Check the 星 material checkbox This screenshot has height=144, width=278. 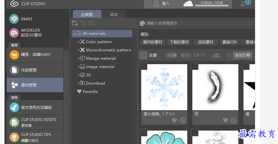coord(246,66)
